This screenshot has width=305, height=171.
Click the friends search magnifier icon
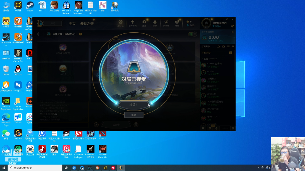coord(233,46)
